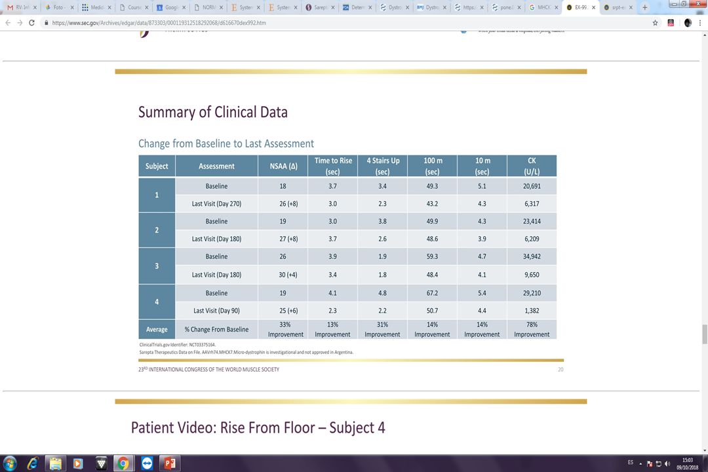Launch Internet Explorer from taskbar
This screenshot has height=472, width=708.
point(33,463)
